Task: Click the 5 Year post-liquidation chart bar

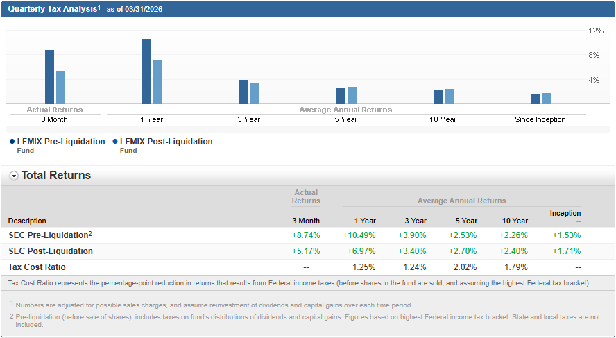Action: 352,96
